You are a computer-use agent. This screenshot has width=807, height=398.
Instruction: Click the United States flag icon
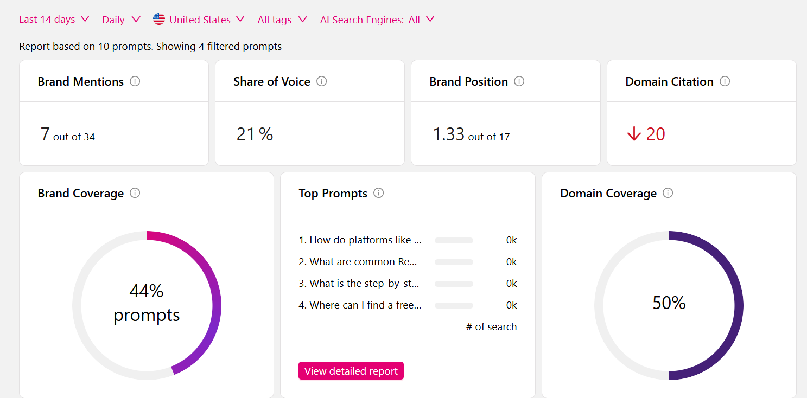159,20
